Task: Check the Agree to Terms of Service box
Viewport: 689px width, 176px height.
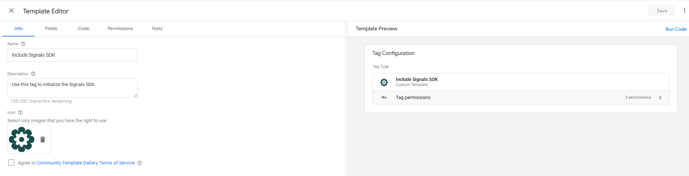Action: (11, 163)
